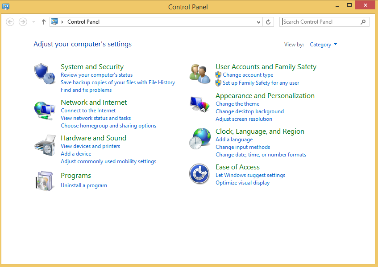Screen dimensions: 378x267
Task: Click the Hardware and Sound printer icon
Action: (45, 145)
